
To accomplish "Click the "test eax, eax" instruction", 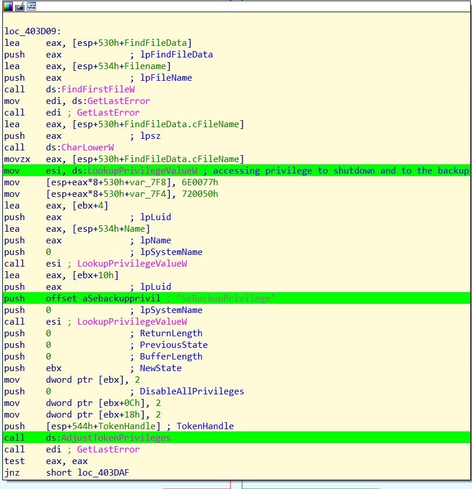I will click(x=46, y=461).
